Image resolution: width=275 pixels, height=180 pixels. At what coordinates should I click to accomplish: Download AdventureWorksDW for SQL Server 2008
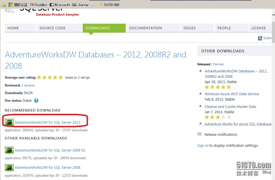pyautogui.click(x=48, y=168)
